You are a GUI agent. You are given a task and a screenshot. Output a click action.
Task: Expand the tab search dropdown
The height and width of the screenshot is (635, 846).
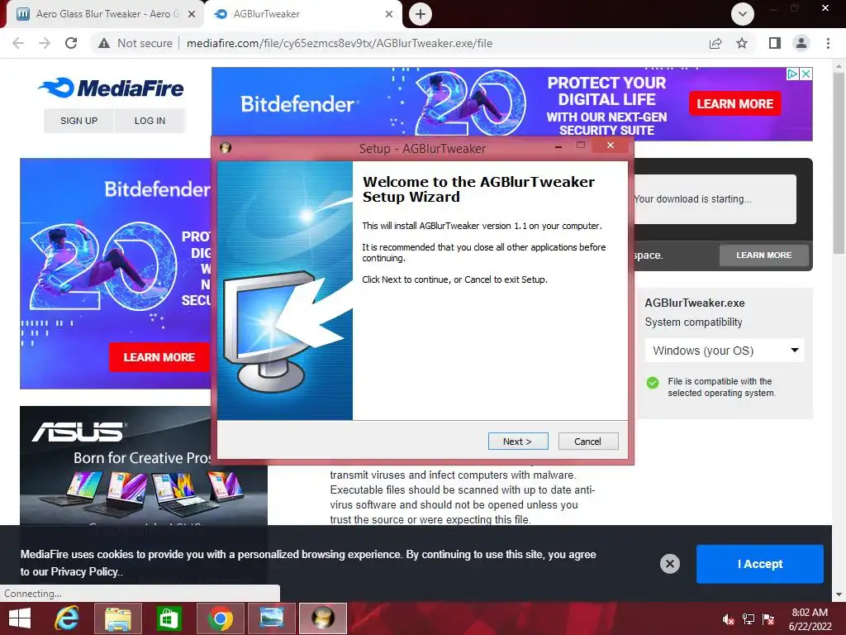point(743,14)
